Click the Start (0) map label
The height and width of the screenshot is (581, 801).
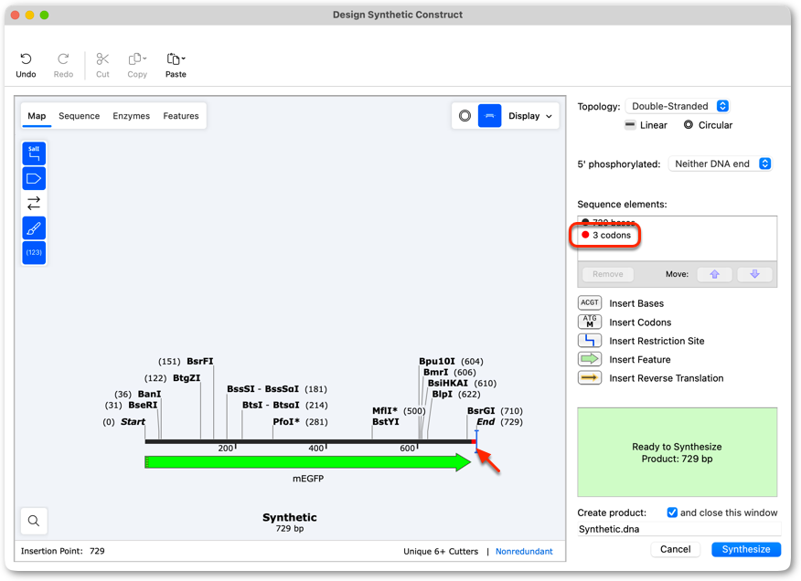pyautogui.click(x=123, y=422)
